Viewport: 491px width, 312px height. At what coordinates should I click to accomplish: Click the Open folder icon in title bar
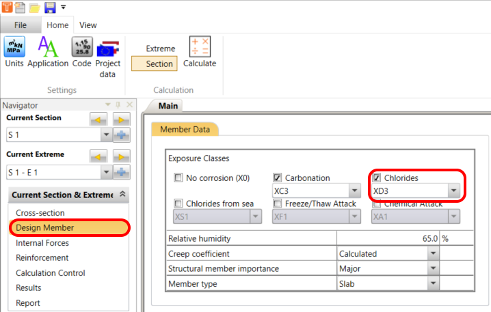click(x=35, y=8)
